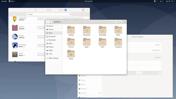Open Trash in Files sidebar
176x99 pixels.
pyautogui.click(x=54, y=54)
